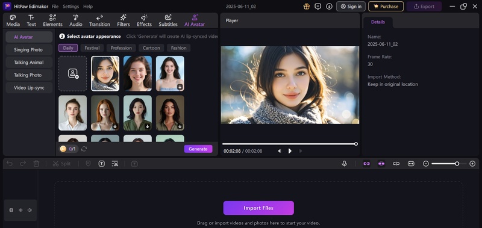The width and height of the screenshot is (482, 228).
Task: Select Video Lip-sync in sidebar
Action: point(29,87)
